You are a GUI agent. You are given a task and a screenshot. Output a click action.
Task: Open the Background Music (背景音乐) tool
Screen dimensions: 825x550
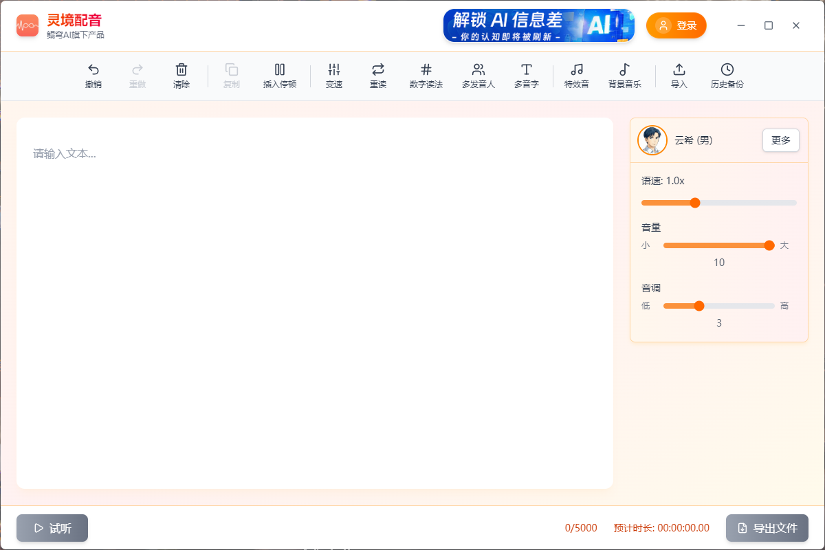[625, 76]
